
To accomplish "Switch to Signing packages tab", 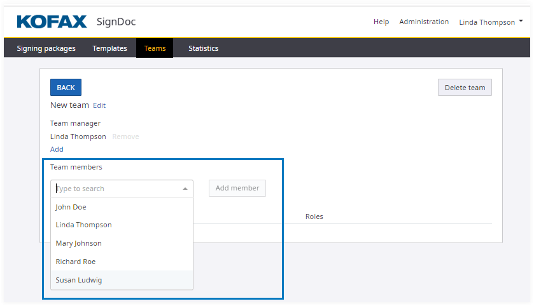I will point(46,48).
